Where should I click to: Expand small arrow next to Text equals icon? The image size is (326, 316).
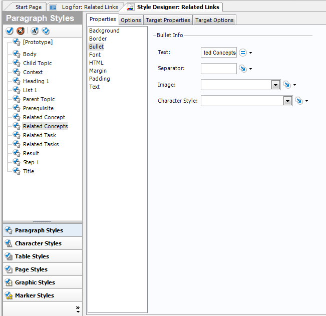click(250, 53)
